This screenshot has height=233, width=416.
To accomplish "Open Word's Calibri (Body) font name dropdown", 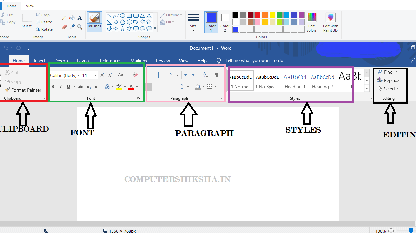I will pyautogui.click(x=79, y=75).
